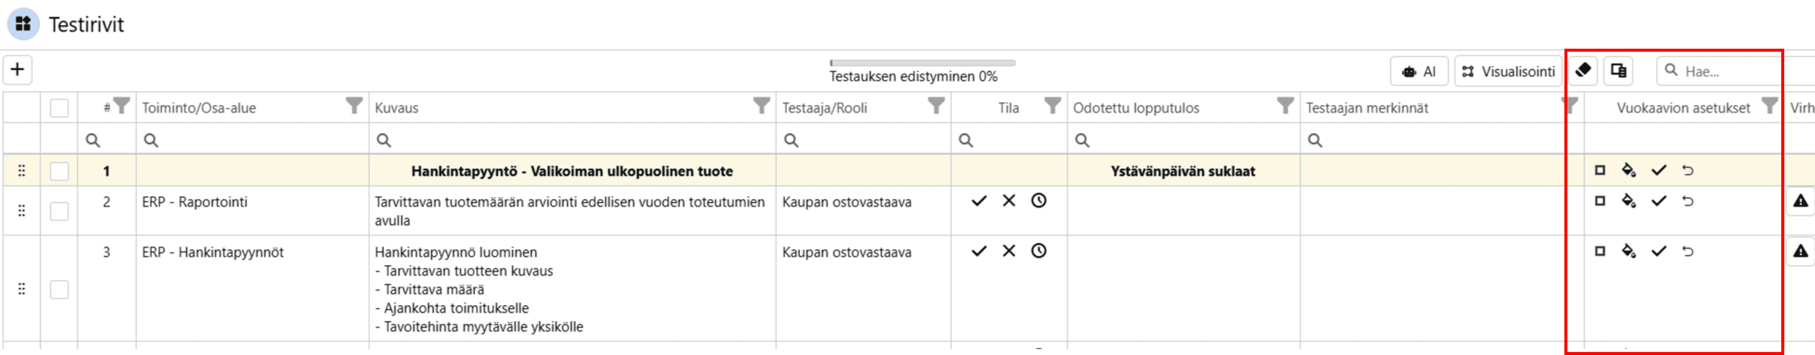Open the AI button
This screenshot has height=355, width=1815.
tap(1419, 71)
